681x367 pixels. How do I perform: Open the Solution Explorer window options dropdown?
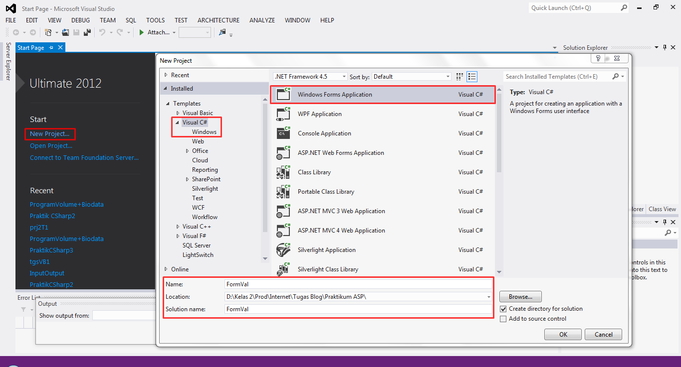[657, 48]
